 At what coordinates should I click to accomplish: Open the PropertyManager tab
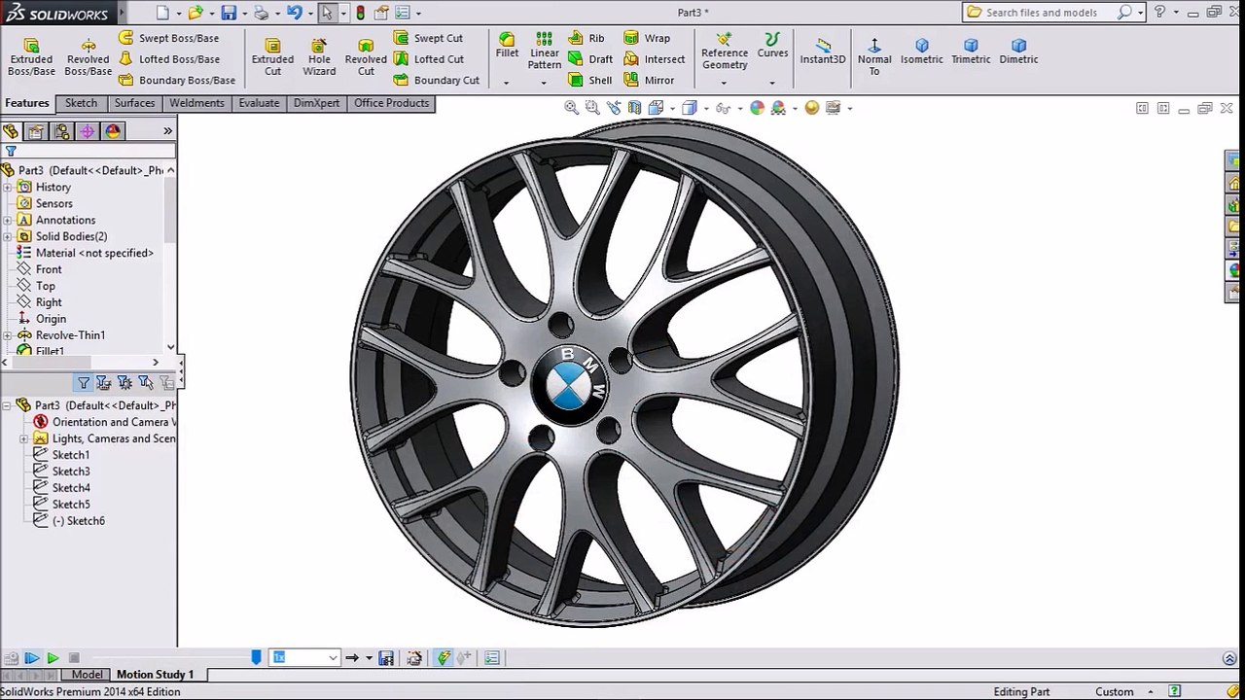coord(36,131)
